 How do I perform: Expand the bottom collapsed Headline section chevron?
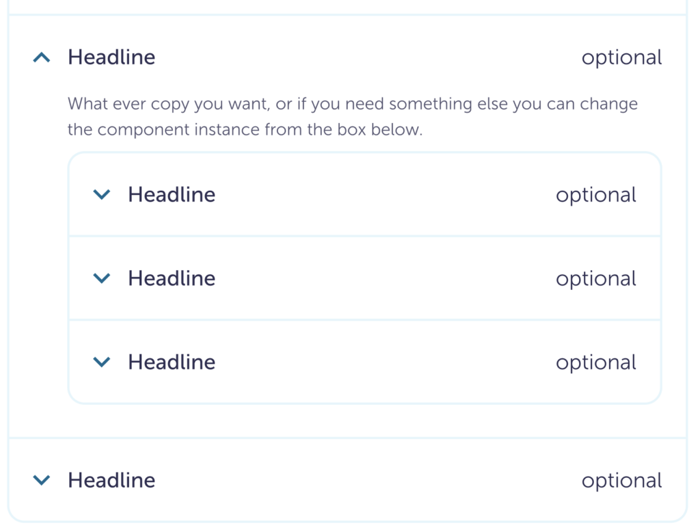(42, 480)
